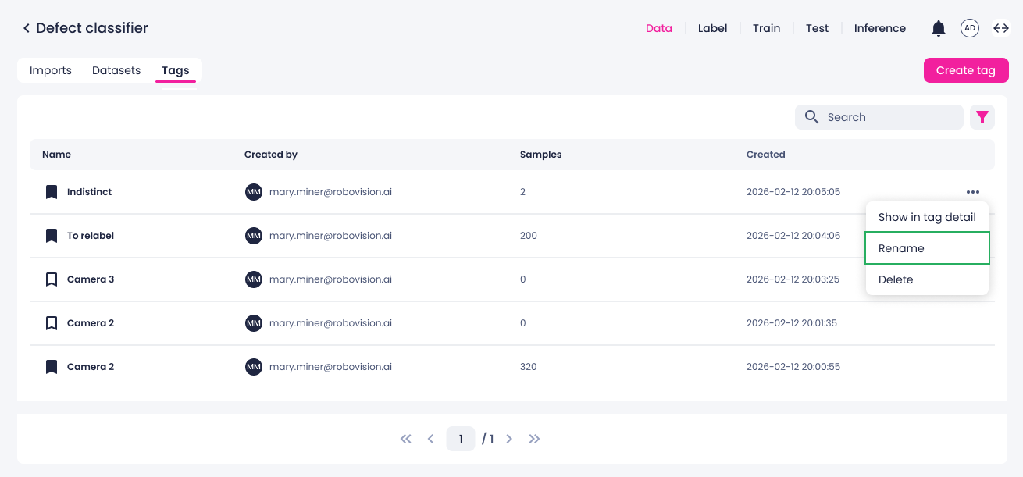Click the three-dots menu on Indistinct row
The height and width of the screenshot is (477, 1023).
[x=972, y=192]
